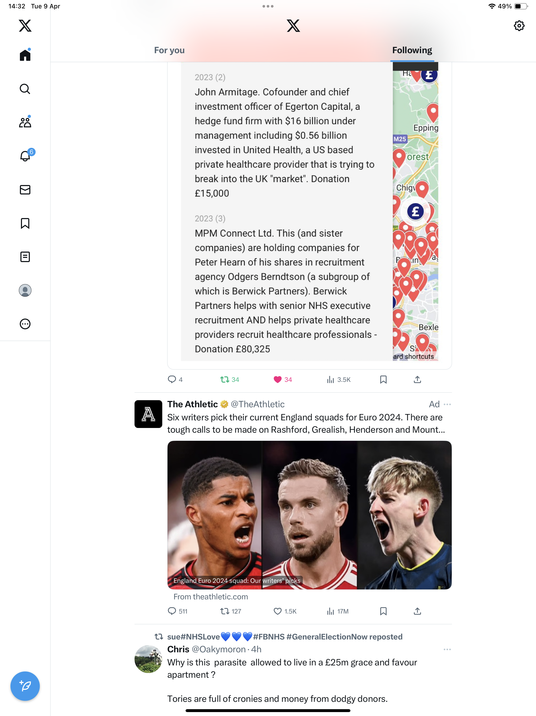The image size is (536, 716).
Task: Open Lists in the sidebar
Action: tap(25, 257)
